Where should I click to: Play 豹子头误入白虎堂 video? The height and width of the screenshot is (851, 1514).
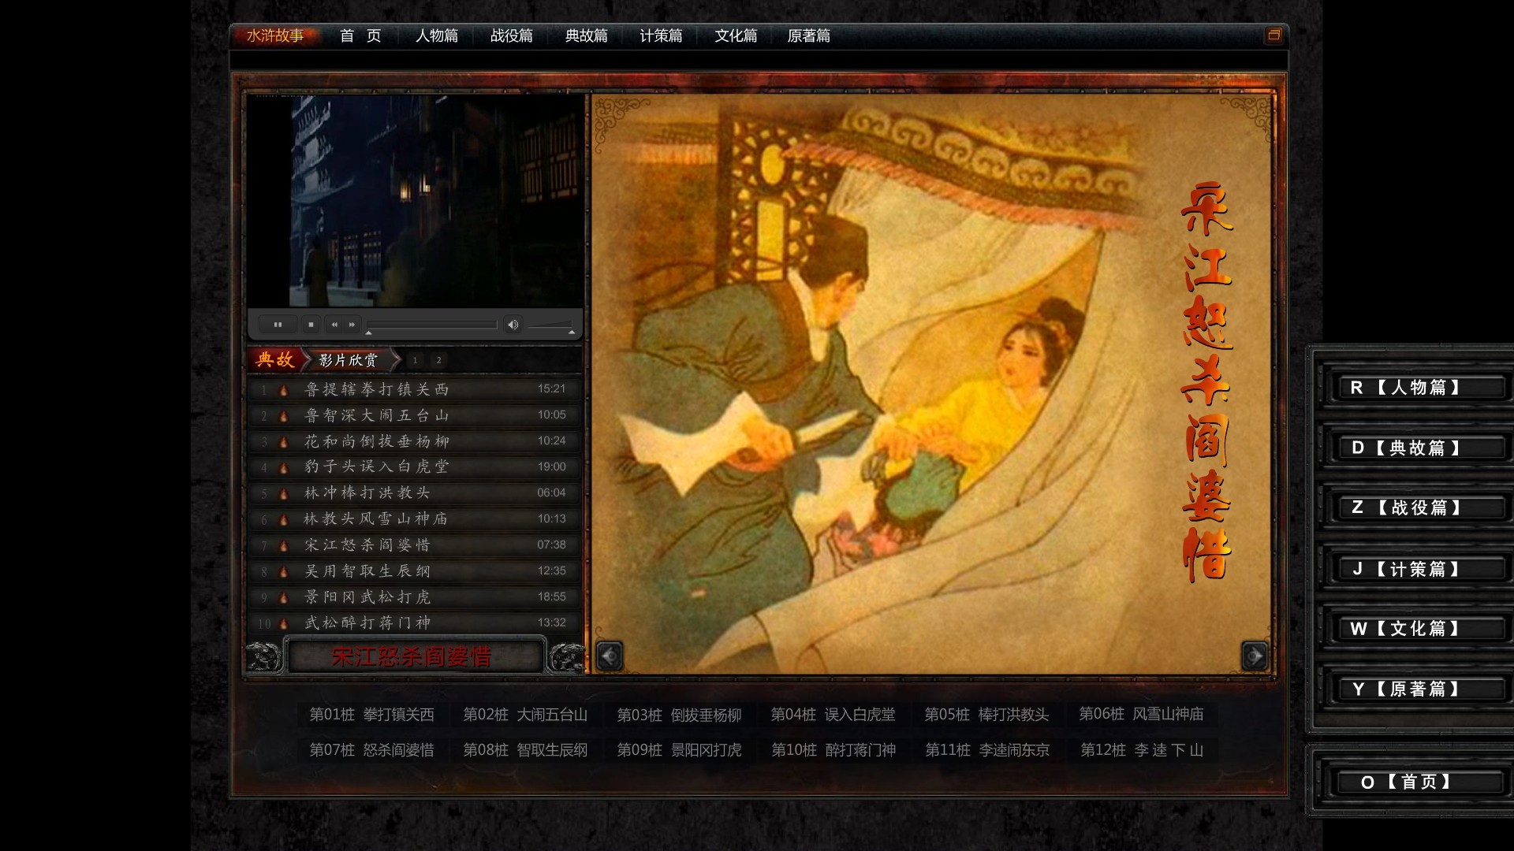415,467
